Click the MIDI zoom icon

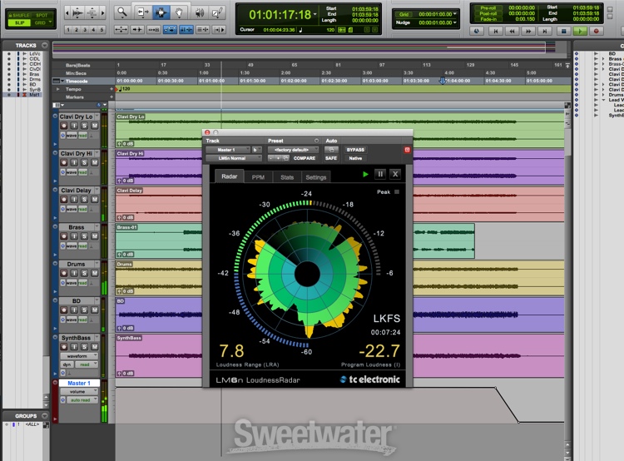92,13
